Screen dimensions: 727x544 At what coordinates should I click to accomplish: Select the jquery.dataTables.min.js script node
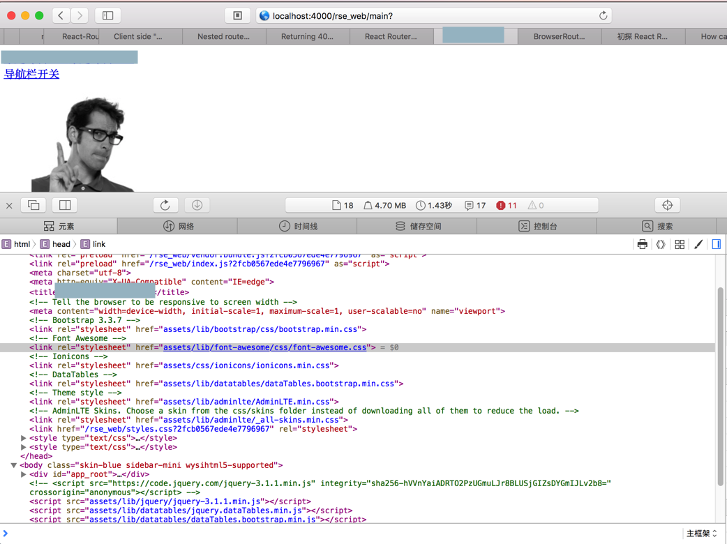click(191, 511)
